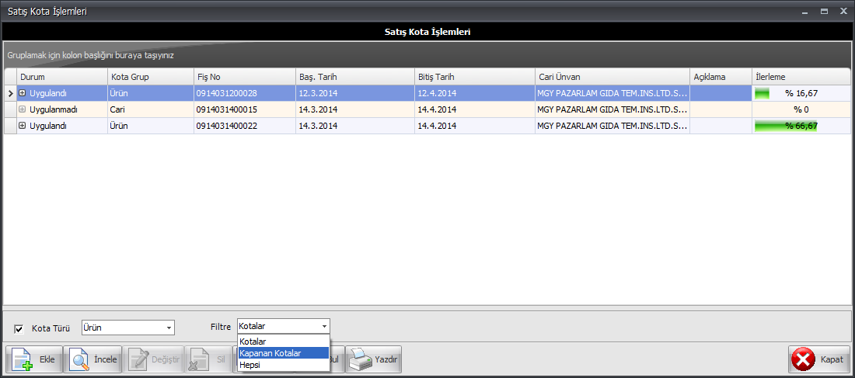Click the Uygulanmadı status cell

(x=61, y=109)
